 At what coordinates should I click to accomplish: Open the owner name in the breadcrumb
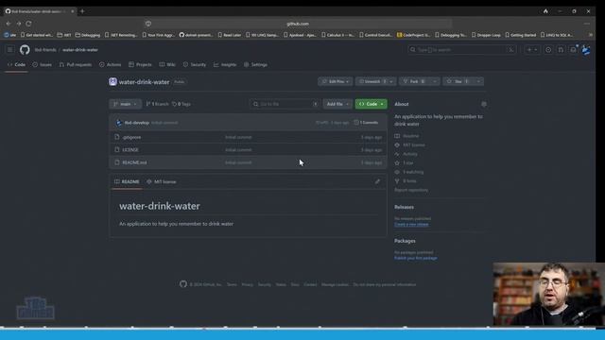pyautogui.click(x=45, y=50)
